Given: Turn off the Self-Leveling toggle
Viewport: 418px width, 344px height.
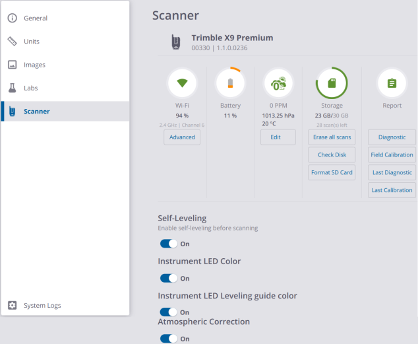Looking at the screenshot, I should tap(169, 244).
